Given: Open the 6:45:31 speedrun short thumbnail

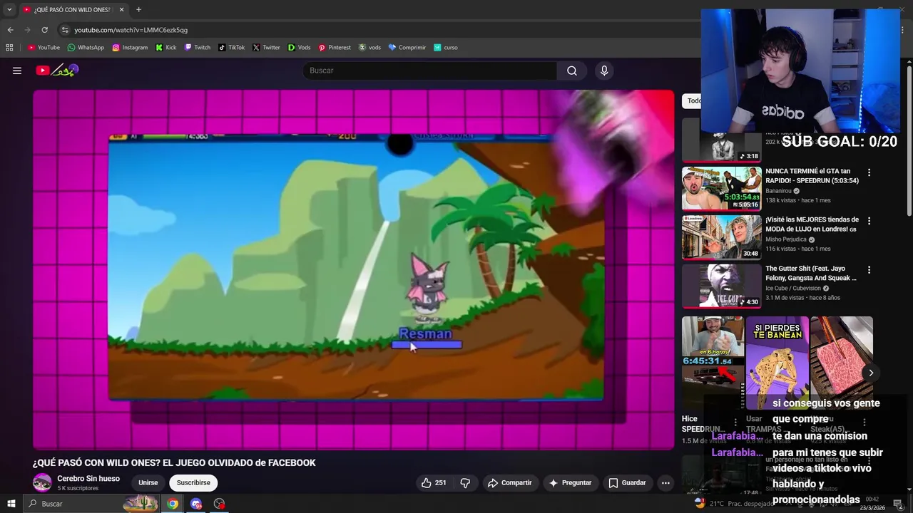Looking at the screenshot, I should pyautogui.click(x=713, y=362).
